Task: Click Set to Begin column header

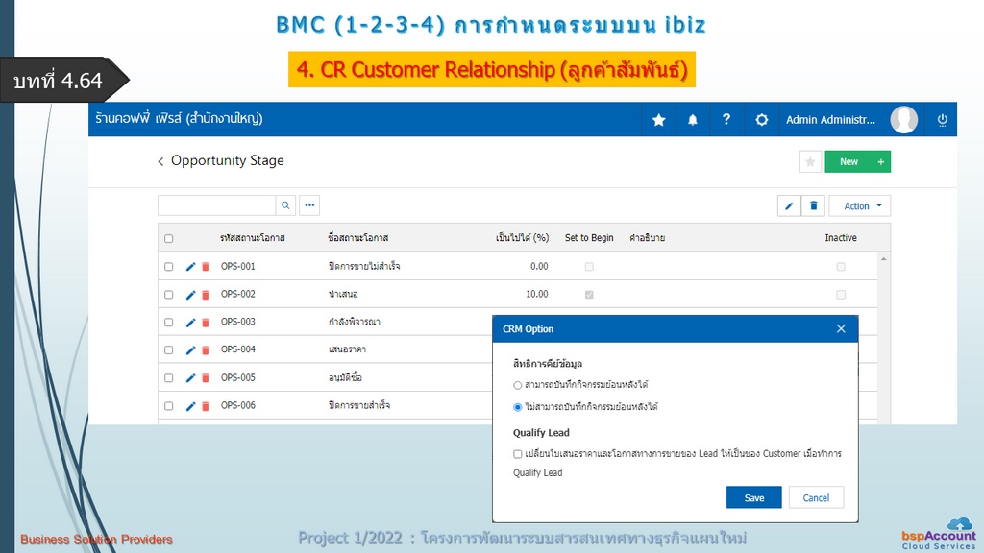Action: point(589,238)
